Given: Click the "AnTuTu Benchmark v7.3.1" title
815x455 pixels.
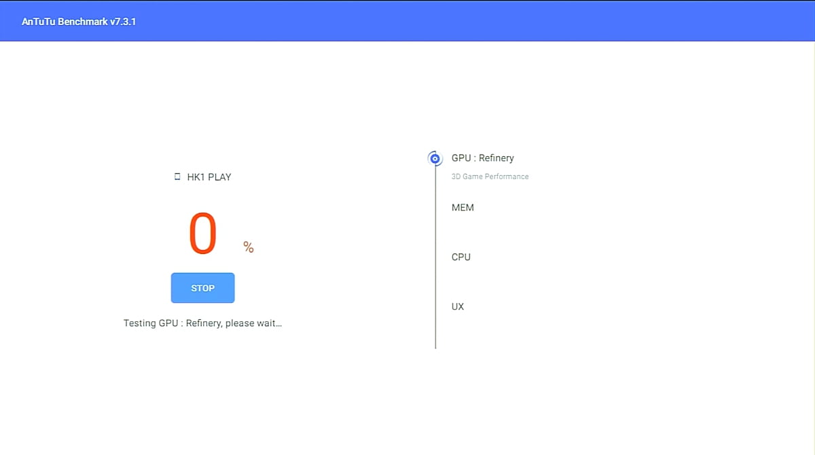Looking at the screenshot, I should pos(79,22).
